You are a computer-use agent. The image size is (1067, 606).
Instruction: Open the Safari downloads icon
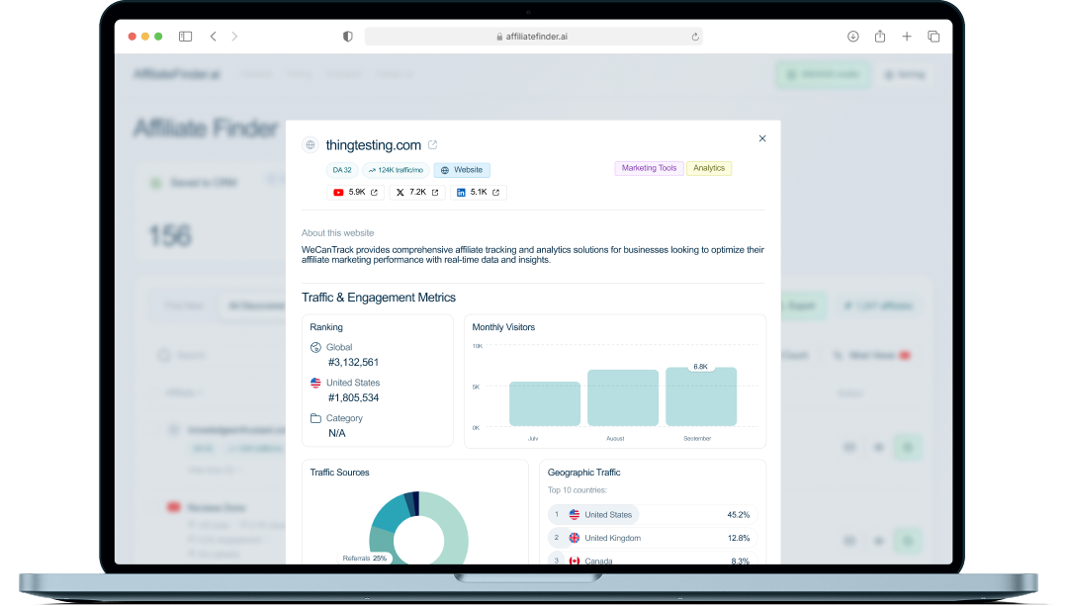[x=852, y=36]
